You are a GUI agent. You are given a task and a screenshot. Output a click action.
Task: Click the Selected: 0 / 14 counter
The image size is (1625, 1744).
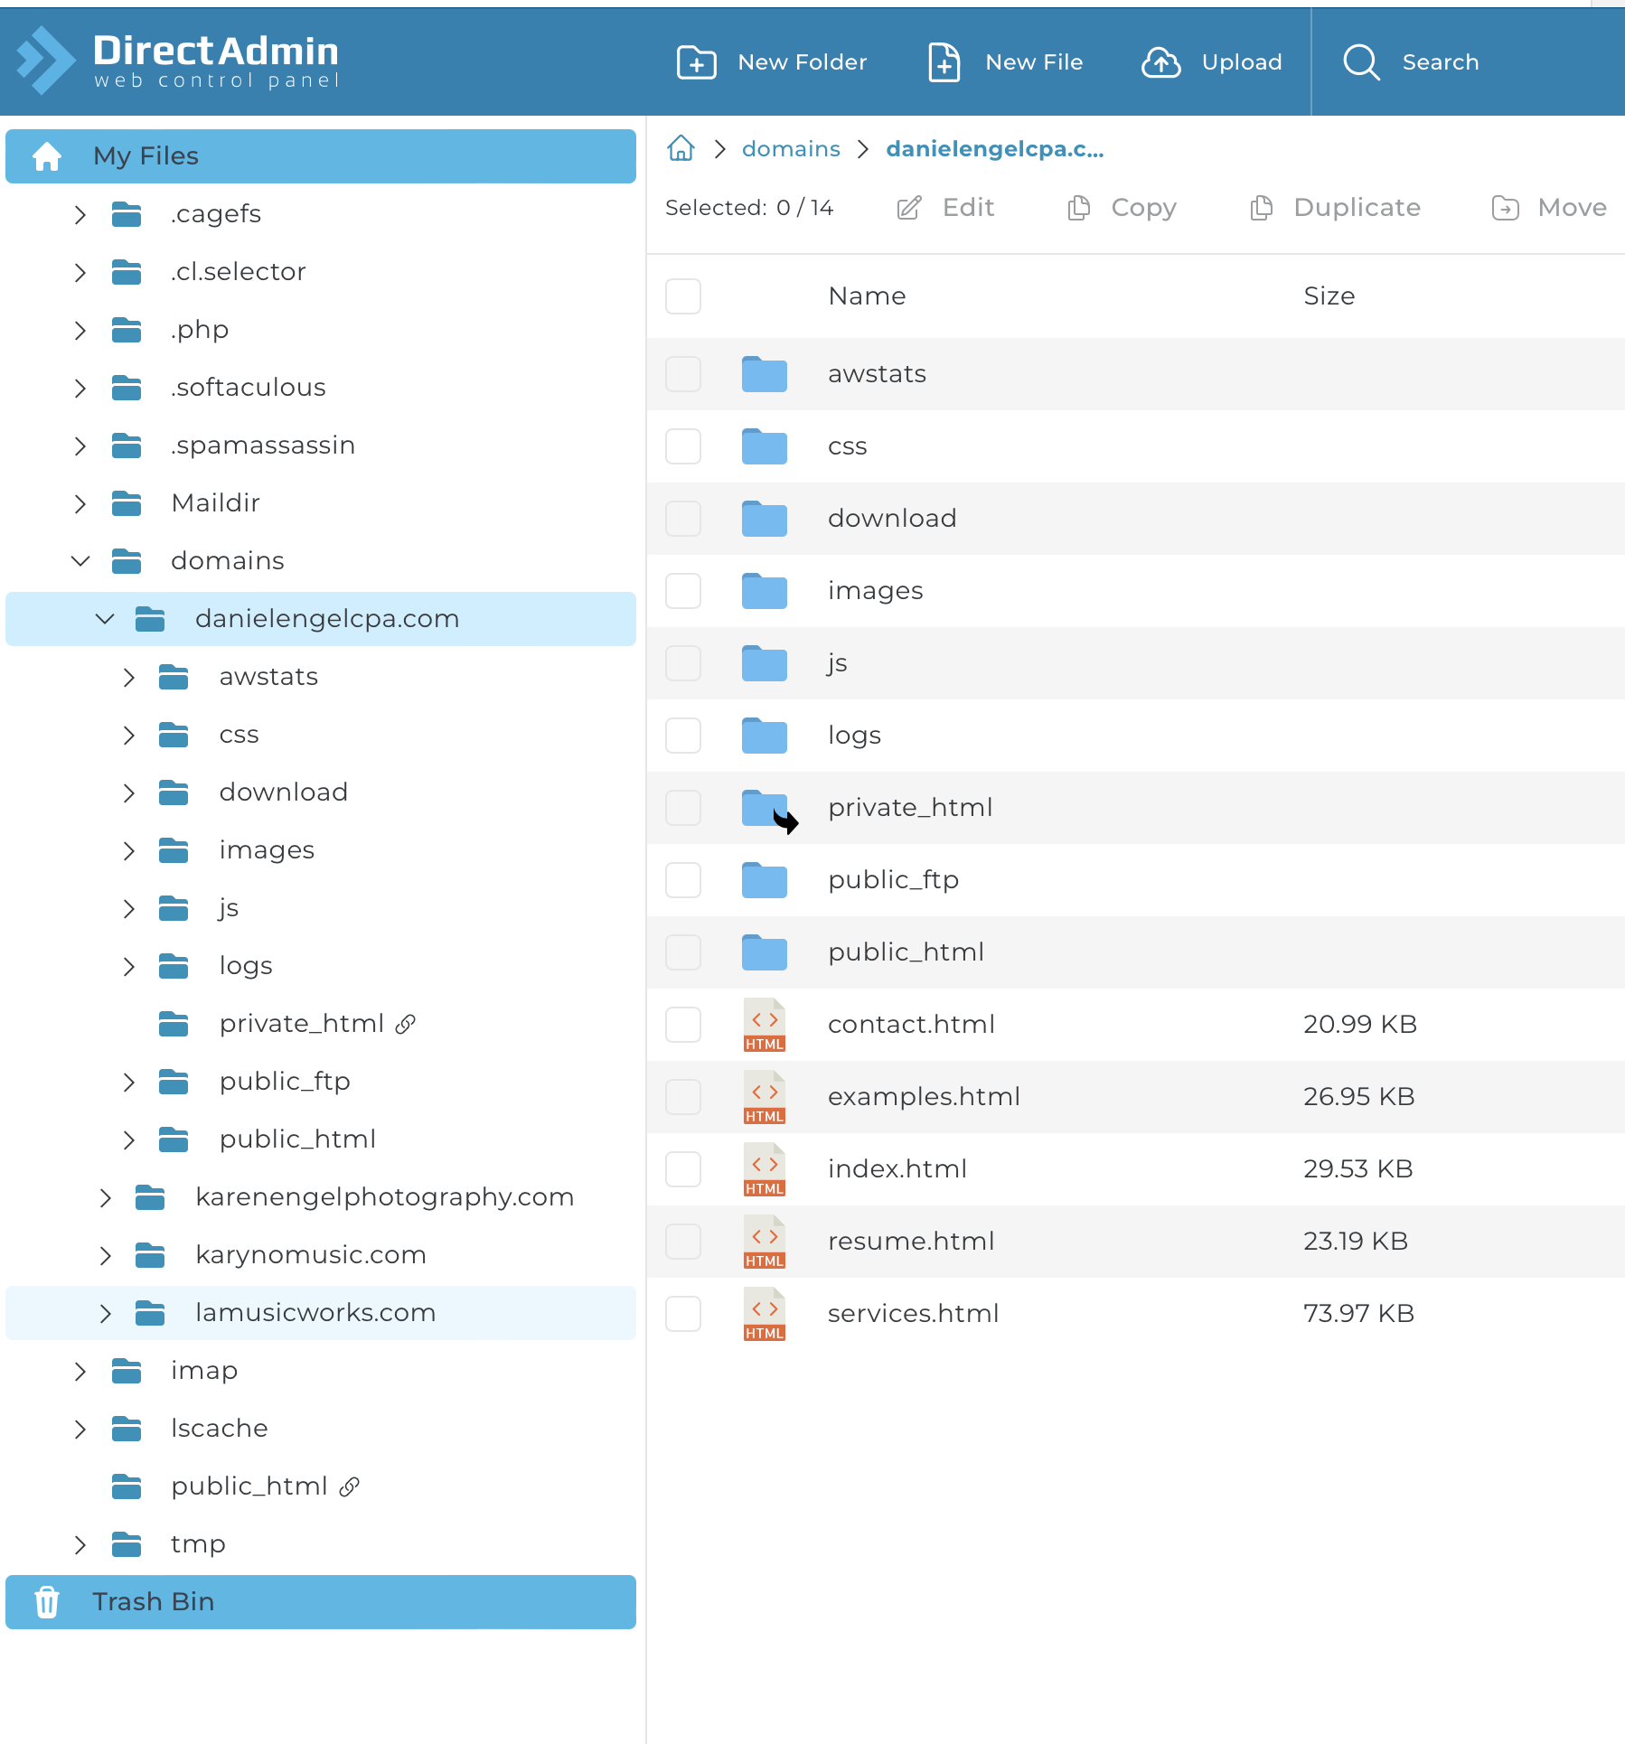point(749,208)
